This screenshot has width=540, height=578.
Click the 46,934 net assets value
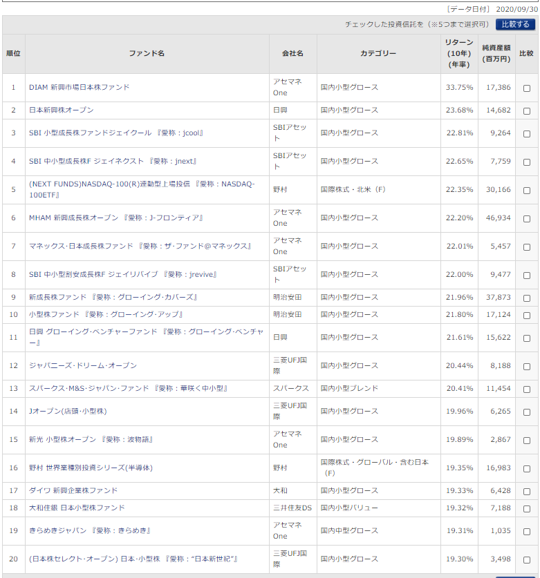(499, 218)
